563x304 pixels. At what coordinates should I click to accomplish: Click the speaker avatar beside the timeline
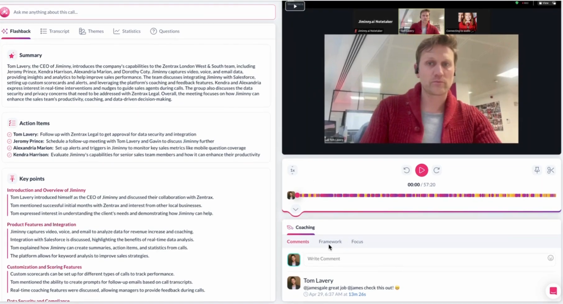click(x=291, y=195)
